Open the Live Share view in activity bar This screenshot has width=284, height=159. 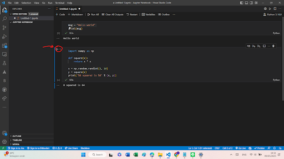click(4, 98)
